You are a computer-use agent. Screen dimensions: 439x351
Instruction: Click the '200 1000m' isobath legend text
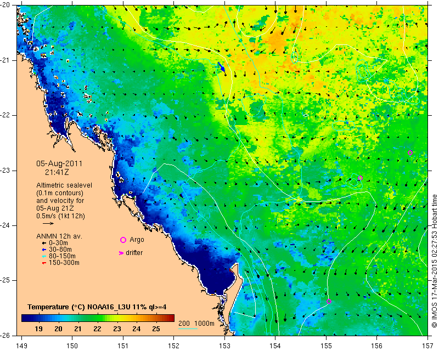[x=196, y=324]
